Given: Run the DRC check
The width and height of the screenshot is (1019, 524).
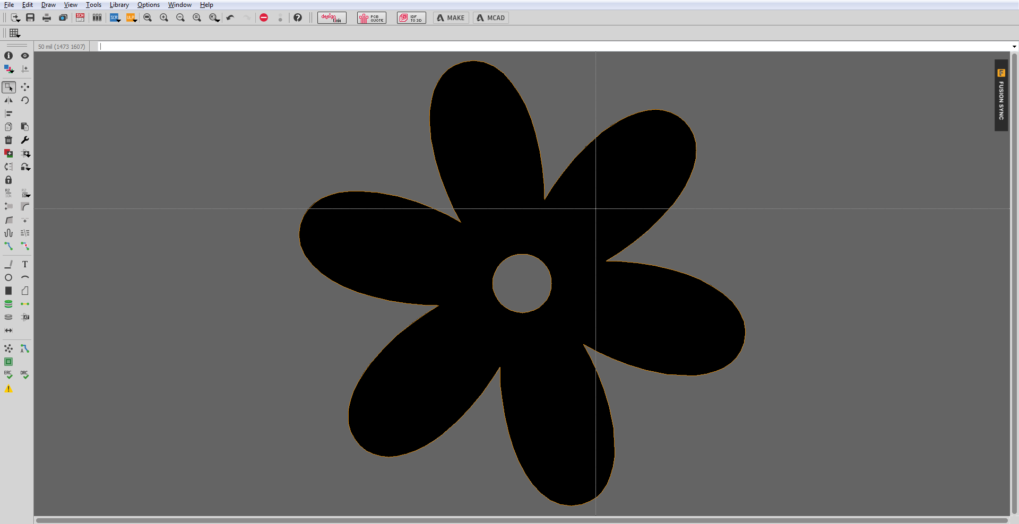Looking at the screenshot, I should coord(25,375).
